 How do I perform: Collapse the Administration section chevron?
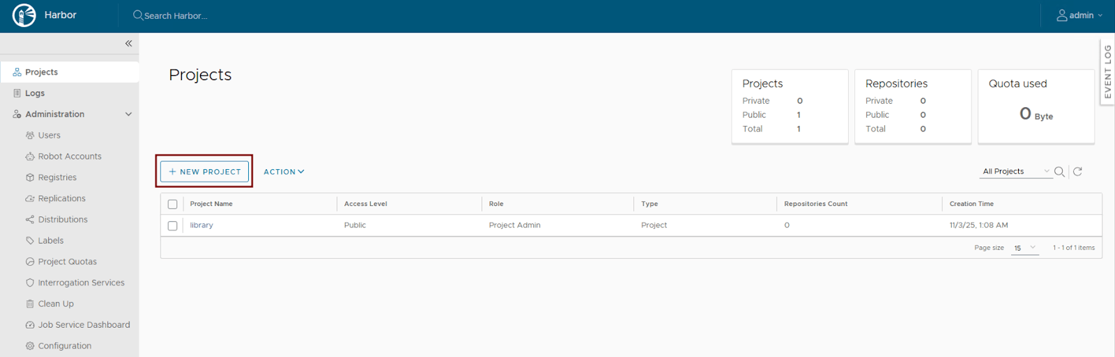click(x=128, y=114)
